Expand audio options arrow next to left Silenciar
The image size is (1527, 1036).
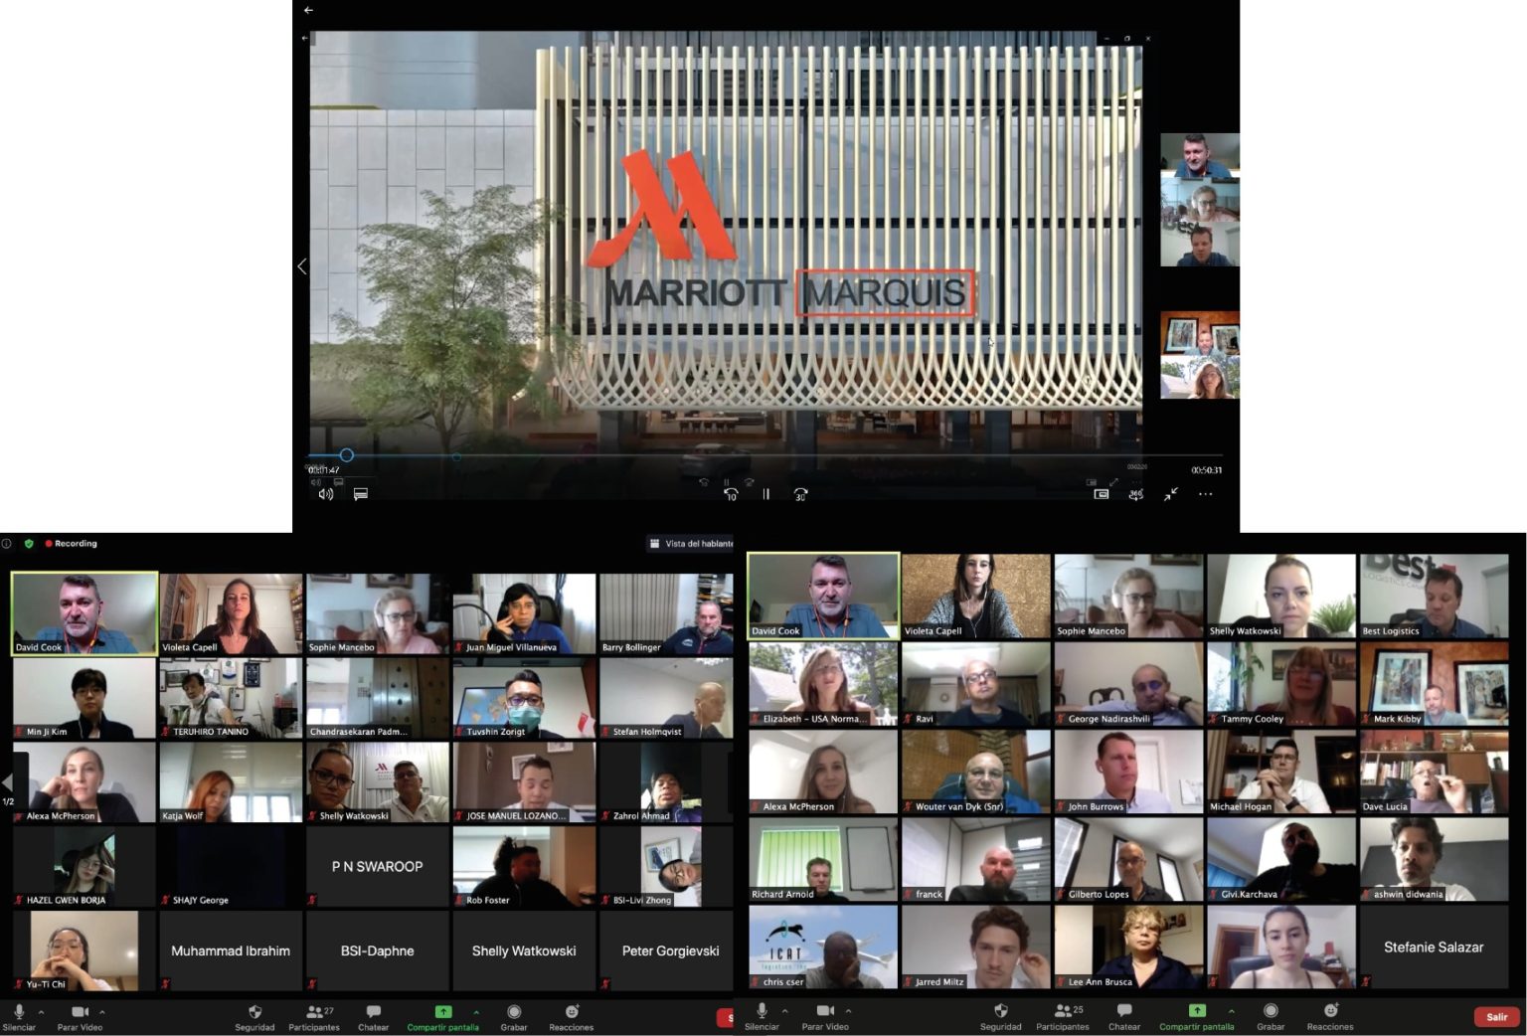click(x=41, y=1012)
